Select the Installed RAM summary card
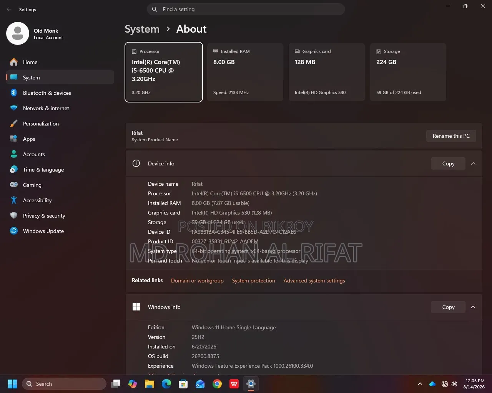This screenshot has height=393, width=492. pos(245,72)
